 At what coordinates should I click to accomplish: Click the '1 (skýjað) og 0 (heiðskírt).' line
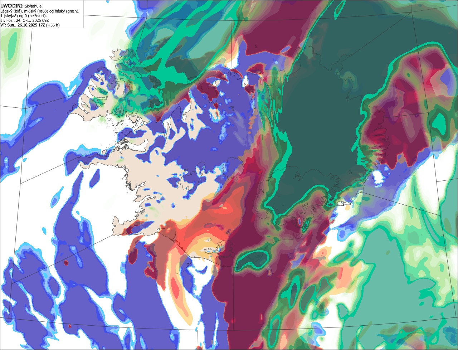tap(24, 16)
